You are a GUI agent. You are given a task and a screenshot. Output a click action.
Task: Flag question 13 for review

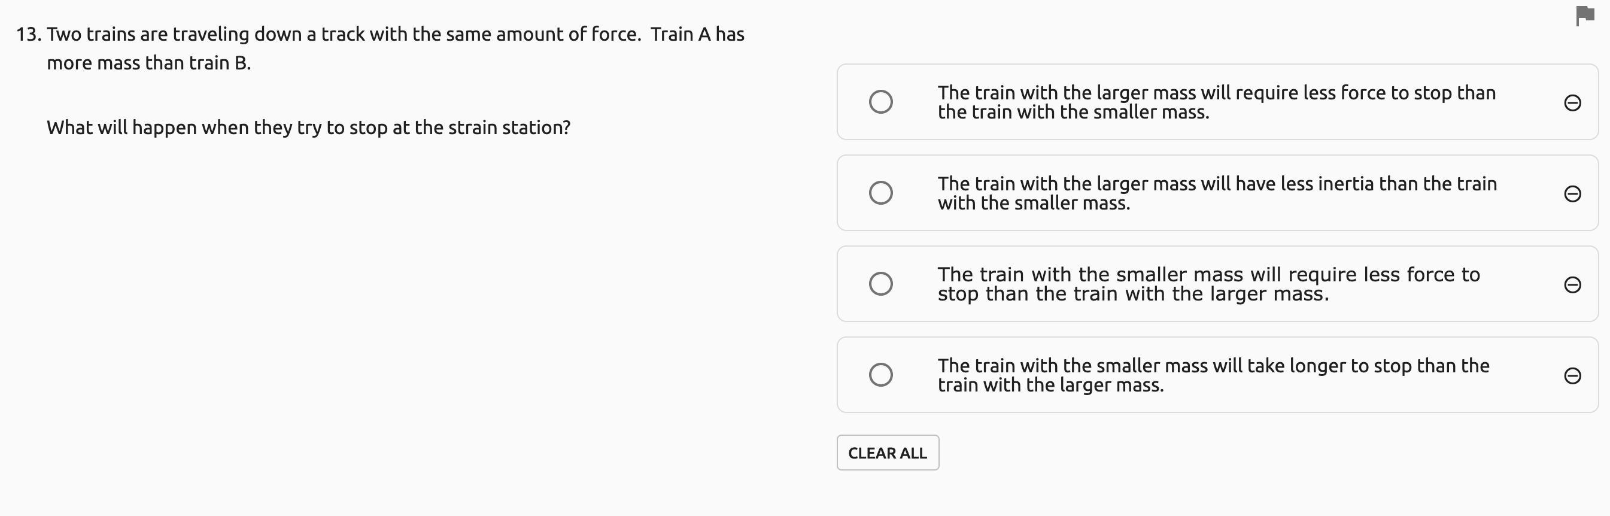tap(1584, 16)
